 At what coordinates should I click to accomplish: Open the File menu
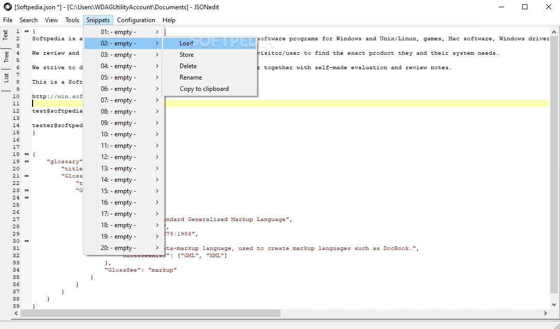click(x=7, y=20)
